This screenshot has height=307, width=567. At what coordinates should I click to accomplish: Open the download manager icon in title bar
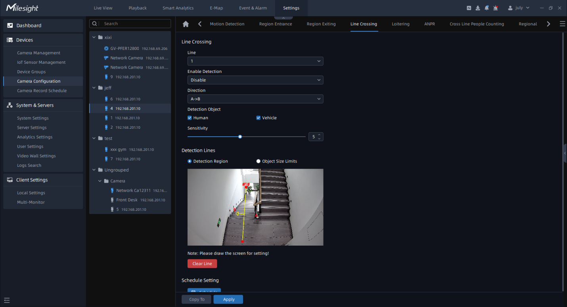coord(478,8)
